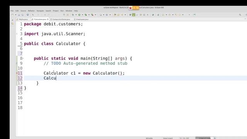
Task: Click the Previous Annotation toolbar icon
Action: point(170,15)
